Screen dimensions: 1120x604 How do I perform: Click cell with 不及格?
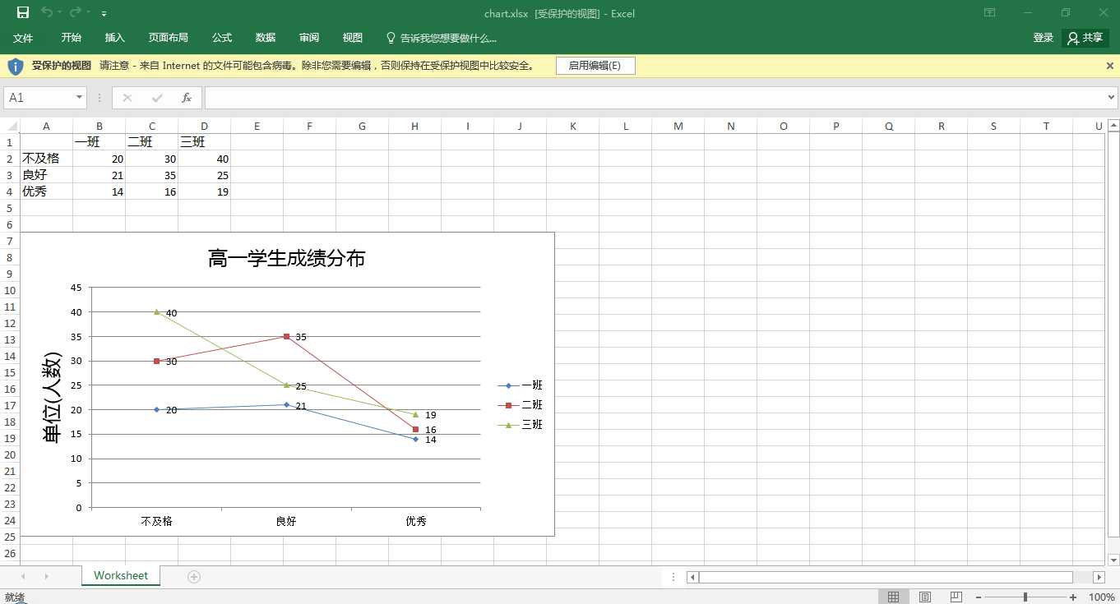point(47,159)
